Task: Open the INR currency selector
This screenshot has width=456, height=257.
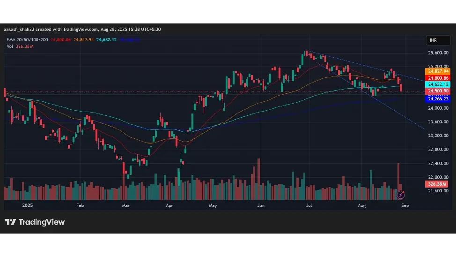Action: tap(438, 40)
